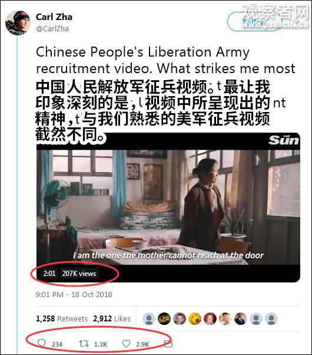Image resolution: width=312 pixels, height=355 pixels.
Task: Click the red-haired liker avatar
Action: tap(210, 319)
